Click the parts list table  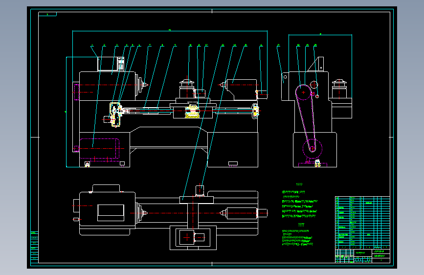(x=362, y=223)
